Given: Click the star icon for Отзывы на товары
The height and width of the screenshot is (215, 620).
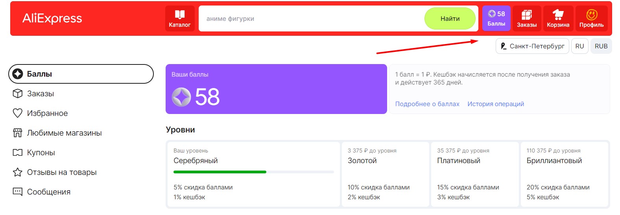Looking at the screenshot, I should click(18, 172).
